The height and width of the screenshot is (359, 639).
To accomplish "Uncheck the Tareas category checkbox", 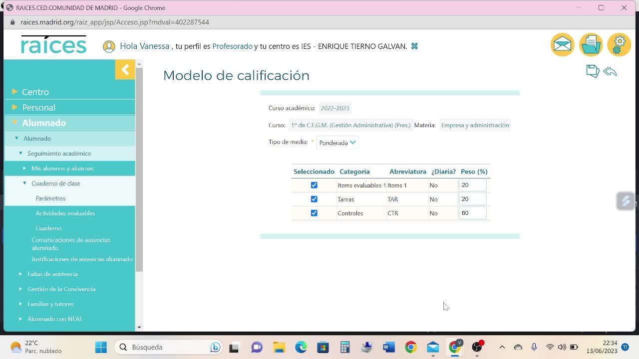I will coord(314,199).
